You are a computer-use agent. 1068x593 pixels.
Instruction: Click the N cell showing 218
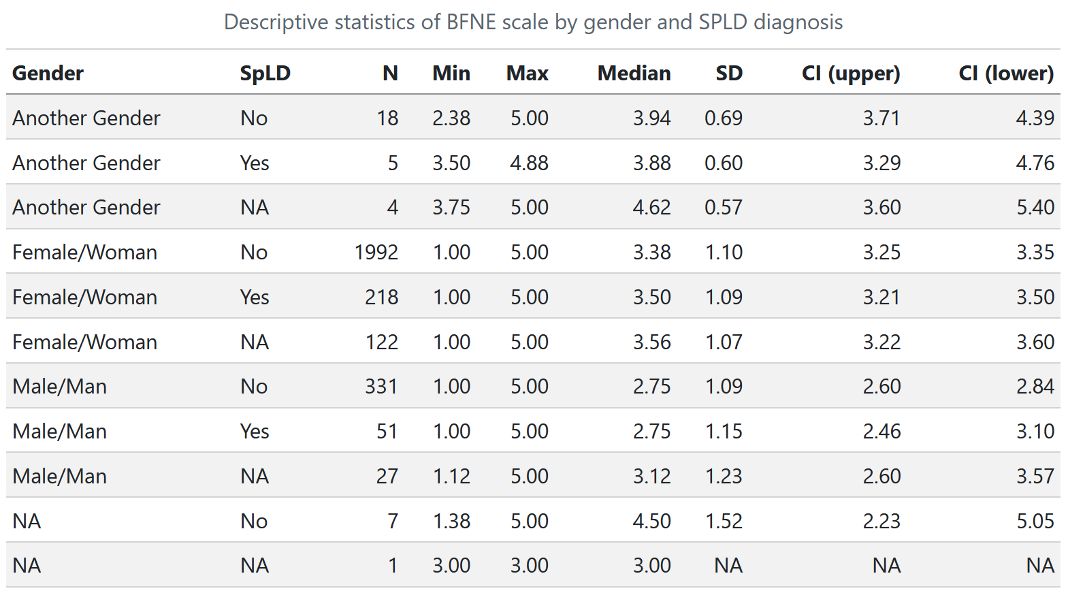pos(381,297)
